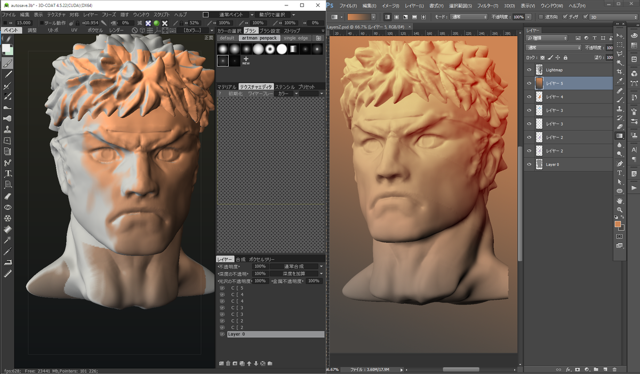
Task: Select Photoshop Crop tool
Action: tap(619, 71)
